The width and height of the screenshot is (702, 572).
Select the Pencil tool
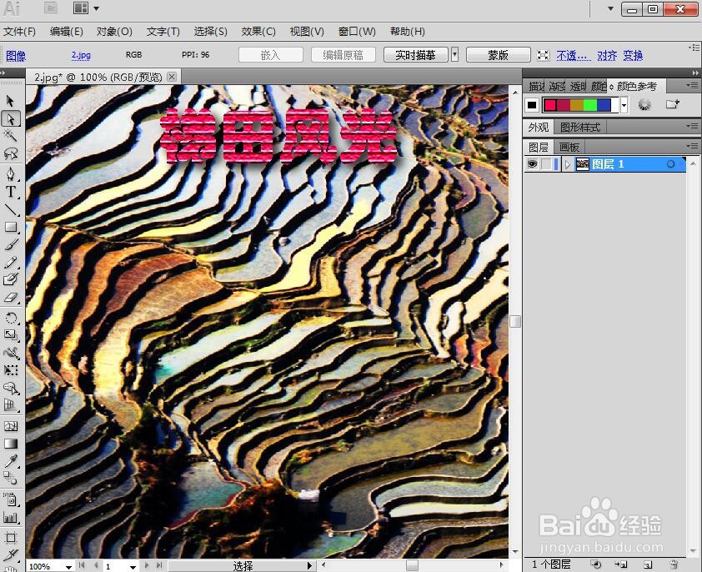tap(11, 262)
